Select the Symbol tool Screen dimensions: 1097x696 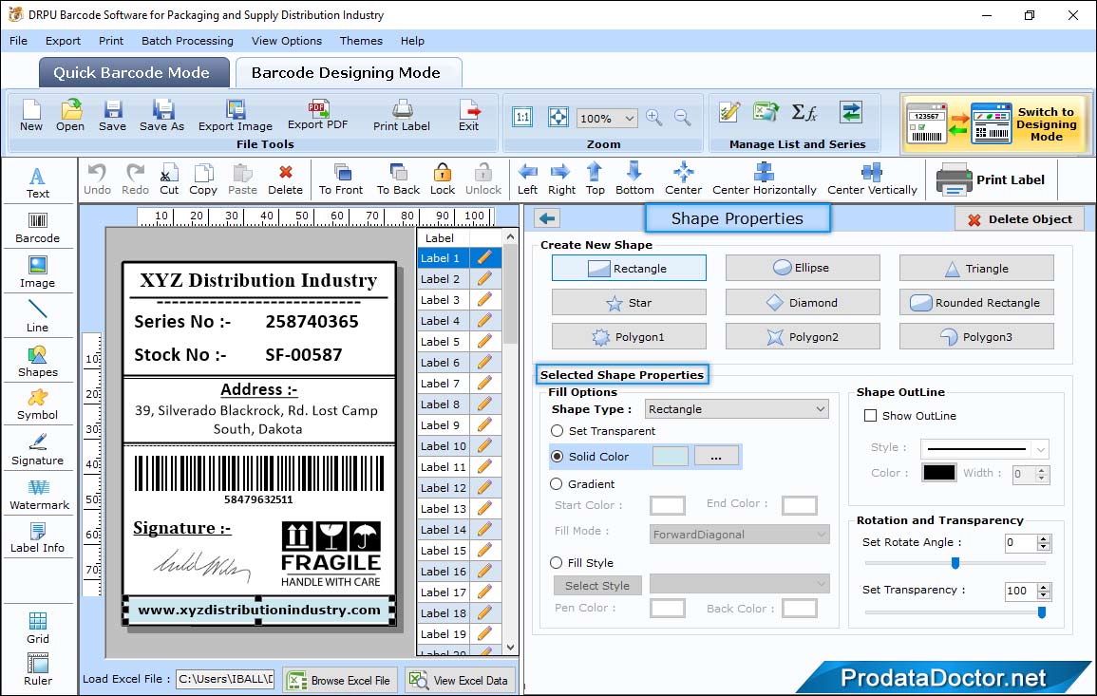pos(38,404)
